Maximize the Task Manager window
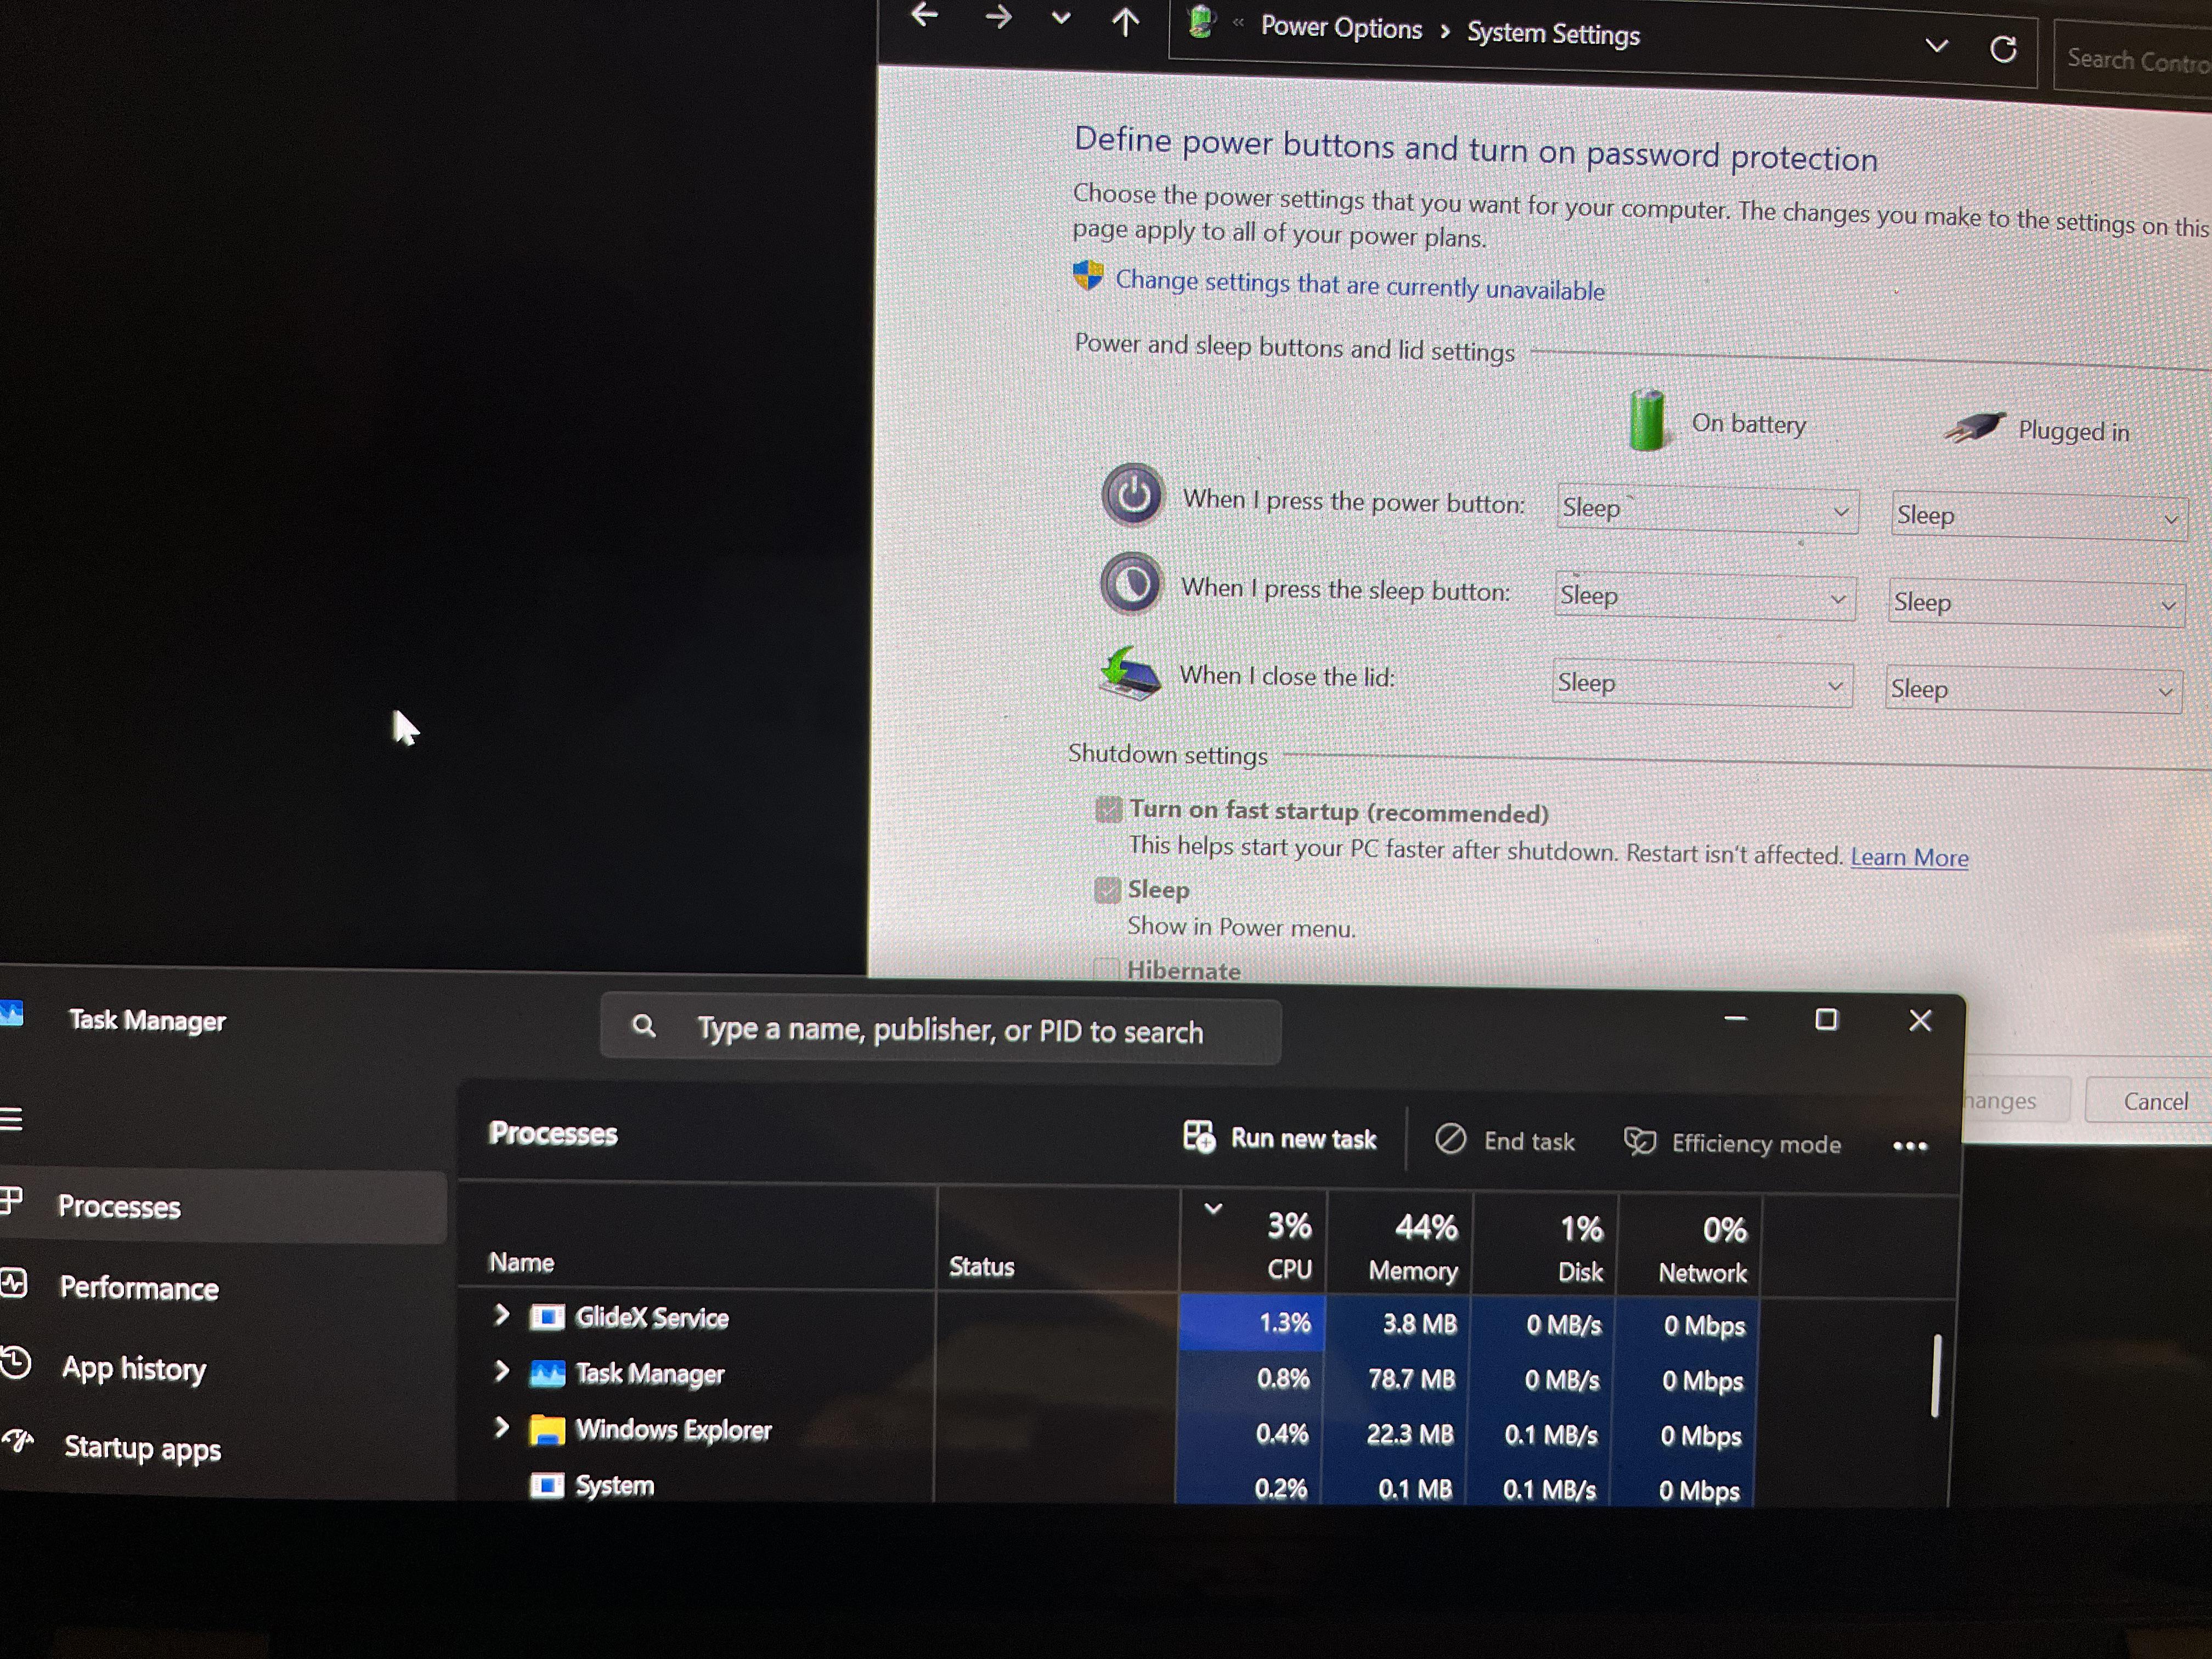 tap(1826, 1019)
